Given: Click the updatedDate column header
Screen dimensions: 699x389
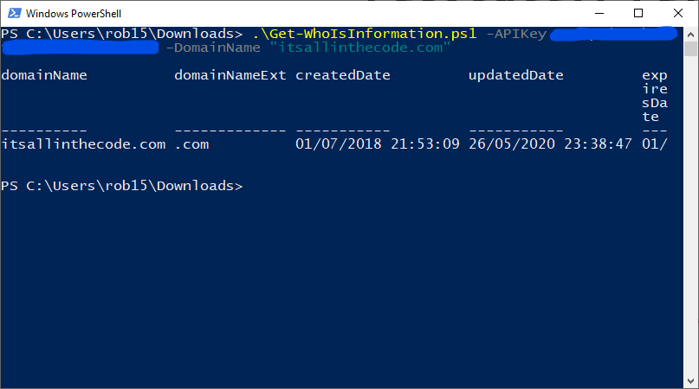Looking at the screenshot, I should coord(516,75).
